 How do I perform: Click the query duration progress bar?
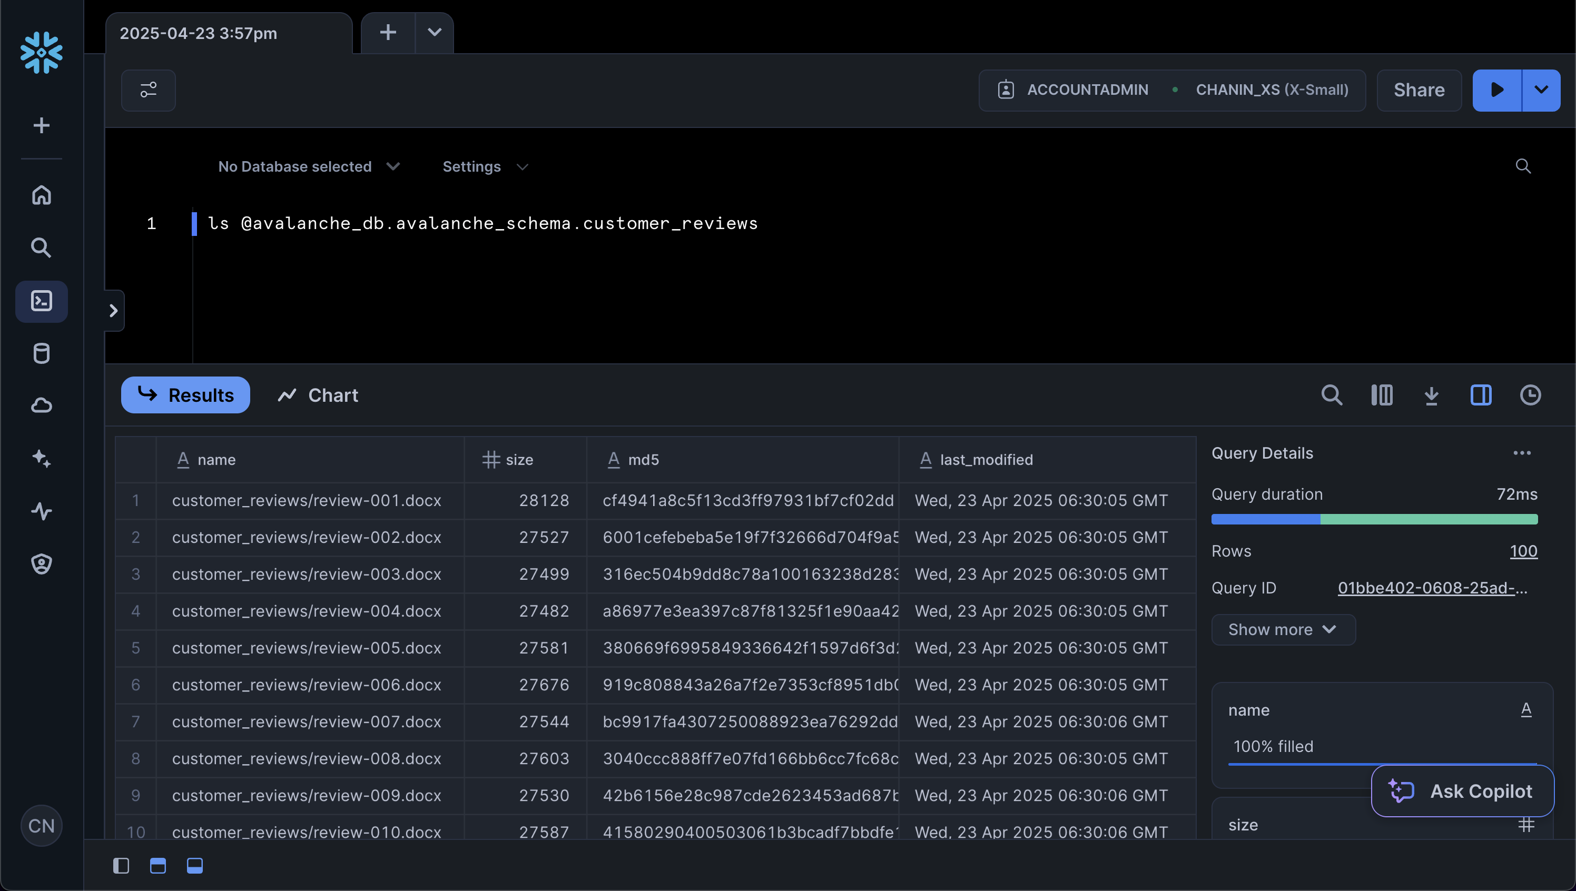point(1374,520)
